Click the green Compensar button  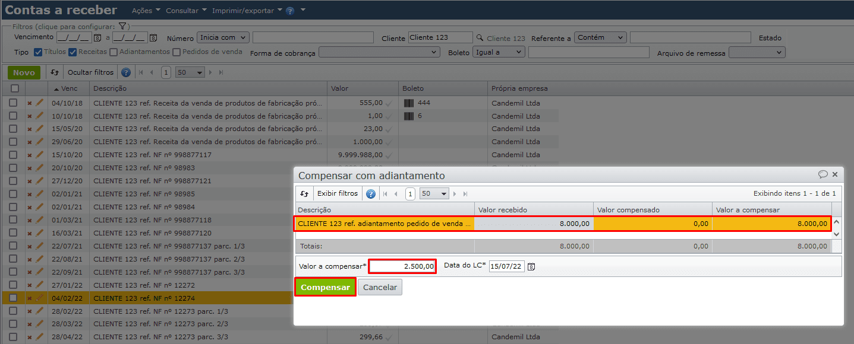coord(325,287)
